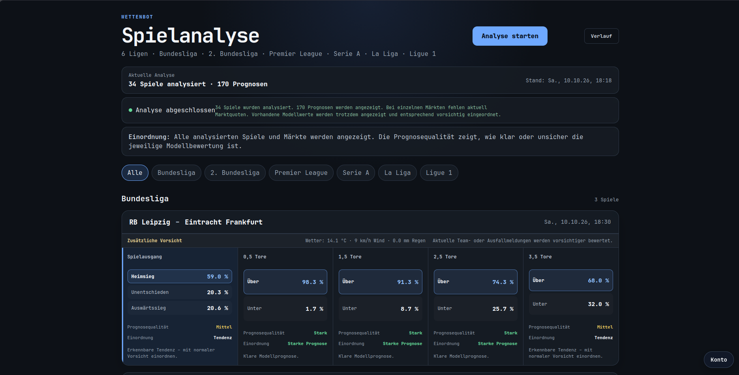Image resolution: width=739 pixels, height=375 pixels.
Task: Click the Spielausgang column header
Action: 144,256
